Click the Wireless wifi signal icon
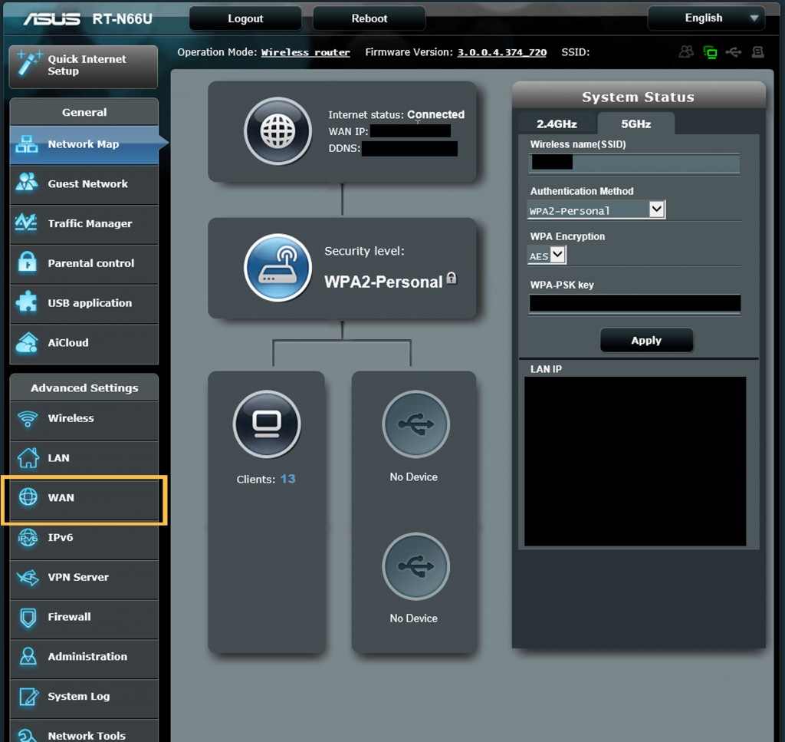 (28, 418)
